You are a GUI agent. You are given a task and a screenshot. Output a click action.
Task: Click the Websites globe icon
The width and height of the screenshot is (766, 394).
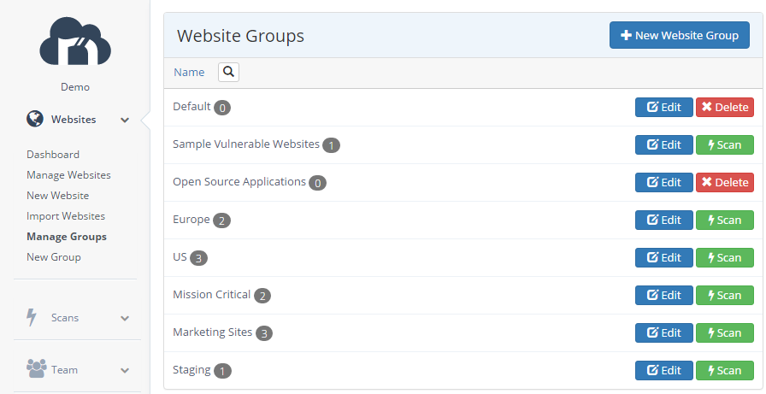click(35, 119)
